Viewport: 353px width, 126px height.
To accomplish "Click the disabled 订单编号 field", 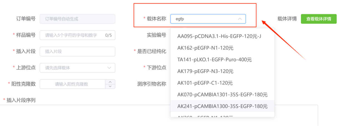I will [77, 19].
